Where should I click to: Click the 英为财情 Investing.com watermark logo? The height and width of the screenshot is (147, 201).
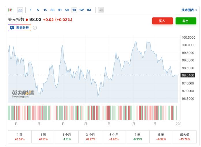[x=22, y=94]
